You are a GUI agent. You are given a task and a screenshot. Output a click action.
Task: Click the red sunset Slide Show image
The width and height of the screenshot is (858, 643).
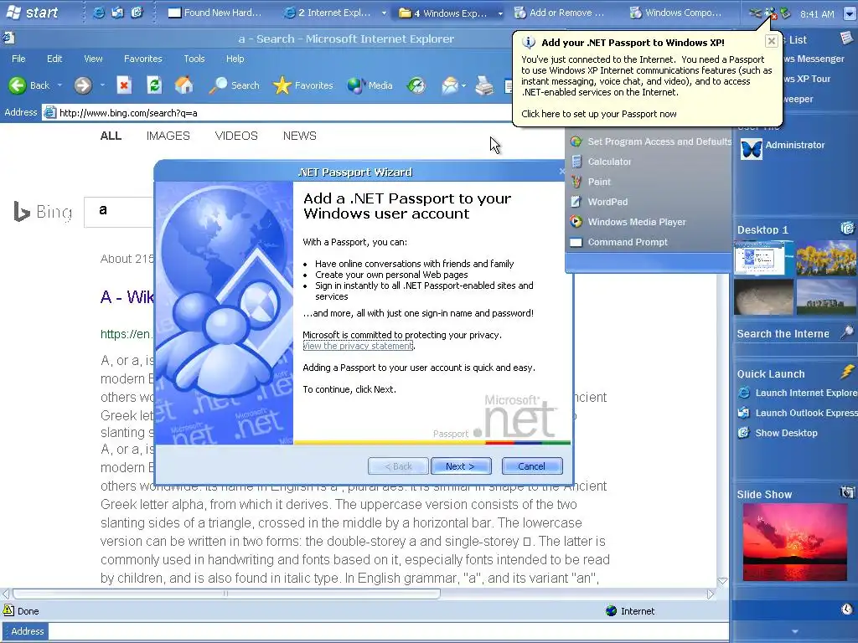[794, 543]
